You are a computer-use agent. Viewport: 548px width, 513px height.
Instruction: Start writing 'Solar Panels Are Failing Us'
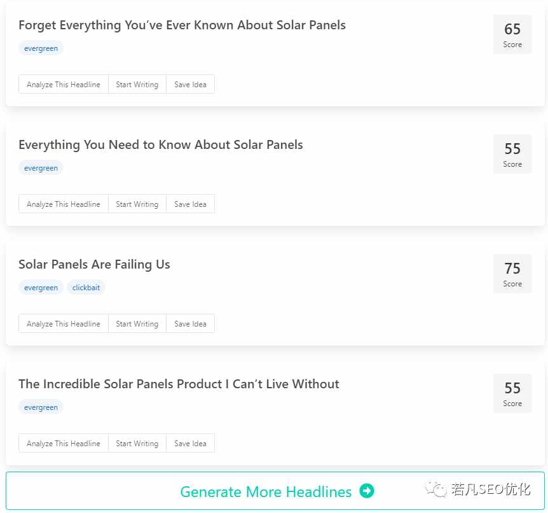137,324
